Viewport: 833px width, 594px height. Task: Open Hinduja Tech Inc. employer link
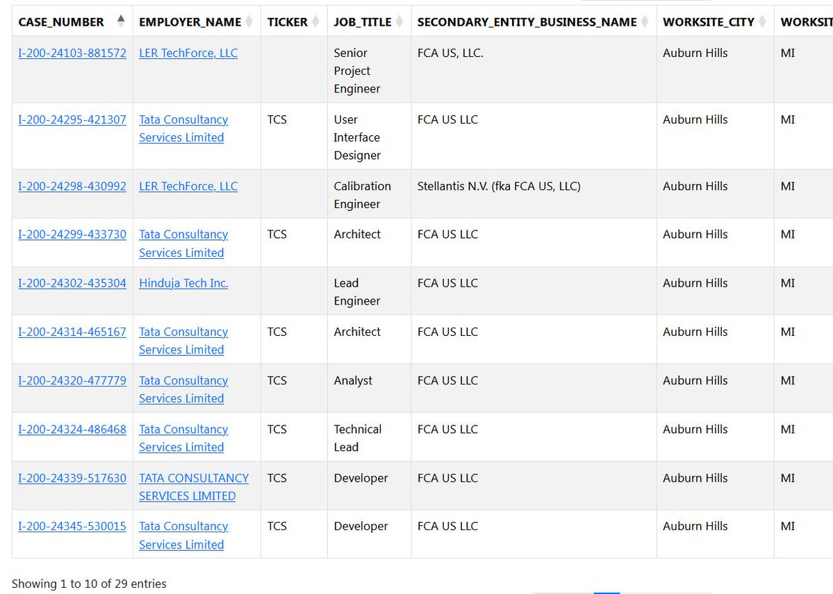[x=183, y=283]
